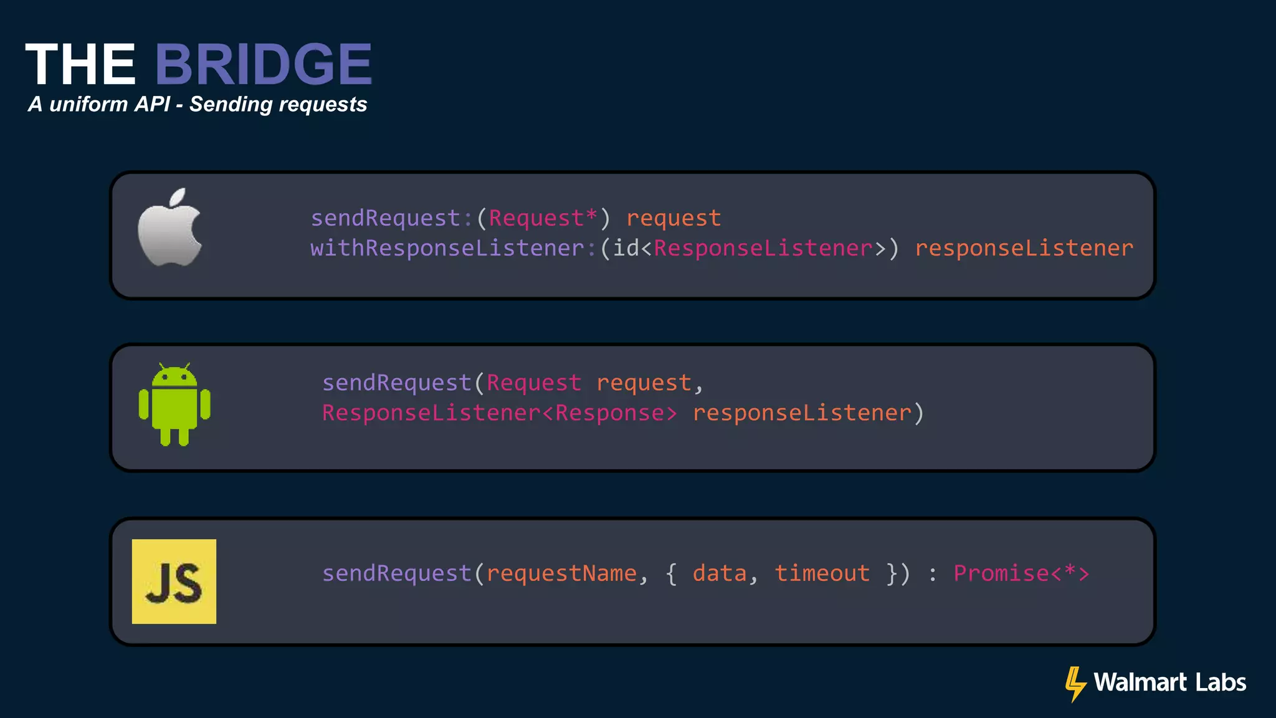Screen dimensions: 1276x718
Task: Click the word THE in the title
Action: pyautogui.click(x=80, y=64)
